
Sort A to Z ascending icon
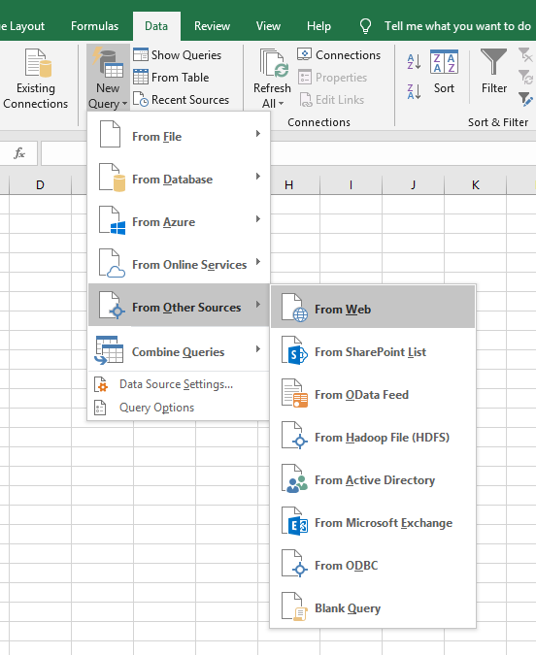coord(414,61)
